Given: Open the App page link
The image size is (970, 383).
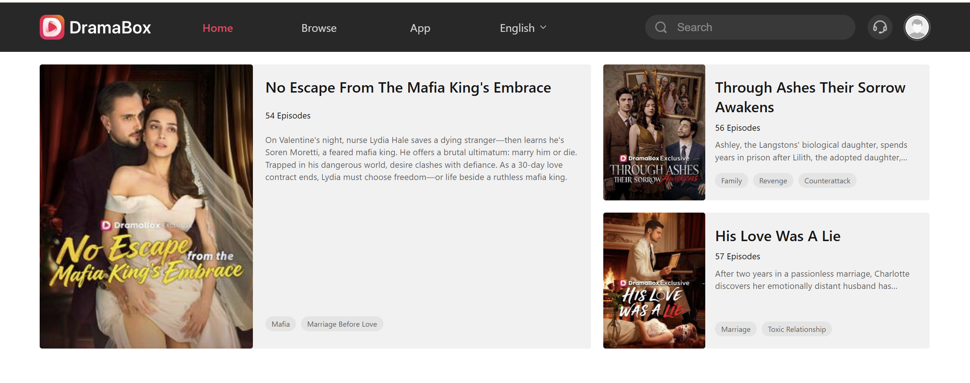Looking at the screenshot, I should (419, 28).
